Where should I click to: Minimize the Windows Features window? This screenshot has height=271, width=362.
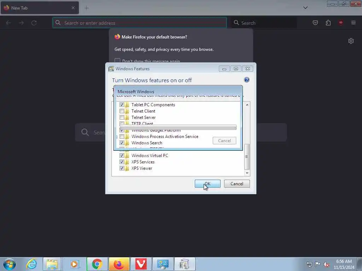[x=224, y=69]
